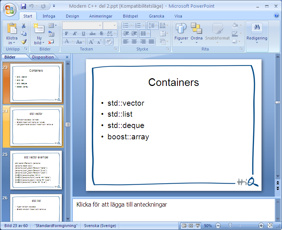Click the notes area to add anteckningar
The width and height of the screenshot is (282, 230).
[173, 210]
